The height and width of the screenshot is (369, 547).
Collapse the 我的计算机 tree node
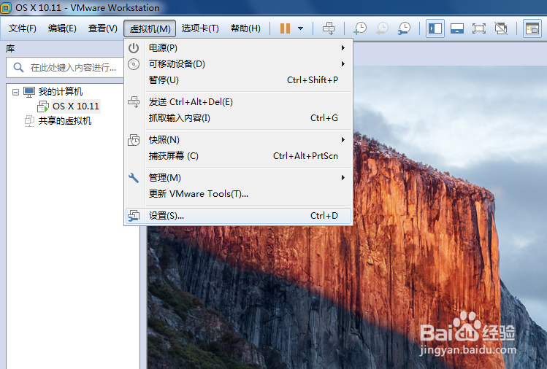click(15, 92)
